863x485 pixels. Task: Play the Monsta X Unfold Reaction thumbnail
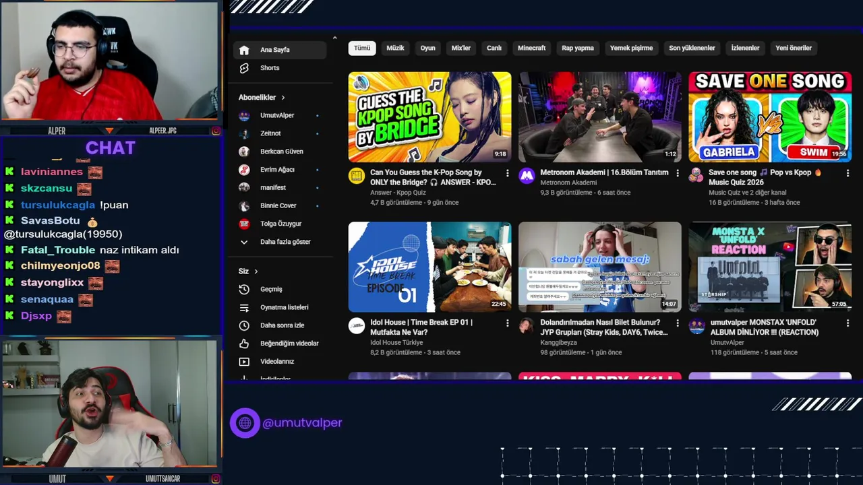pos(770,267)
